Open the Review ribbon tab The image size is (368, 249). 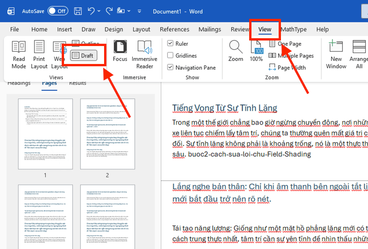coord(239,29)
